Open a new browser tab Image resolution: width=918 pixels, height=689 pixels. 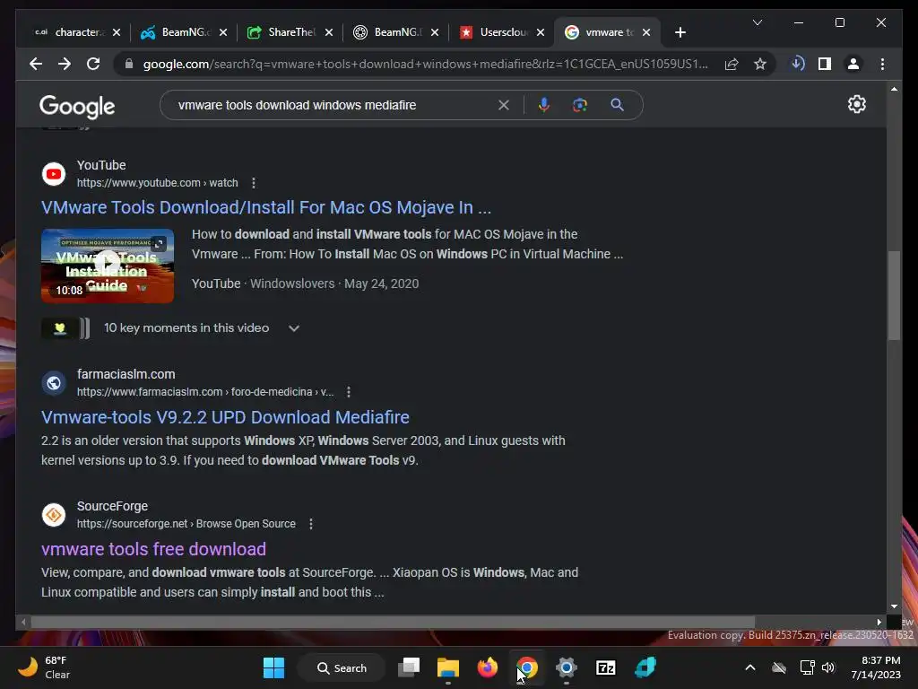point(680,32)
